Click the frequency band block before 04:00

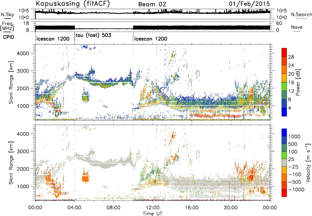[x=55, y=28]
